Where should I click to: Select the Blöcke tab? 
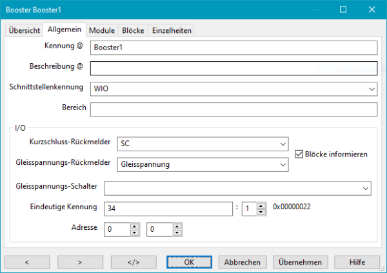tap(133, 31)
